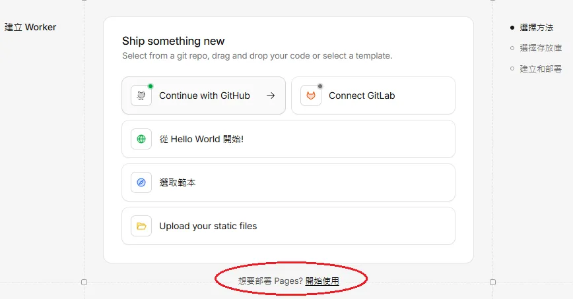
Task: Click the green status dot on GitHub icon
Action: [151, 86]
